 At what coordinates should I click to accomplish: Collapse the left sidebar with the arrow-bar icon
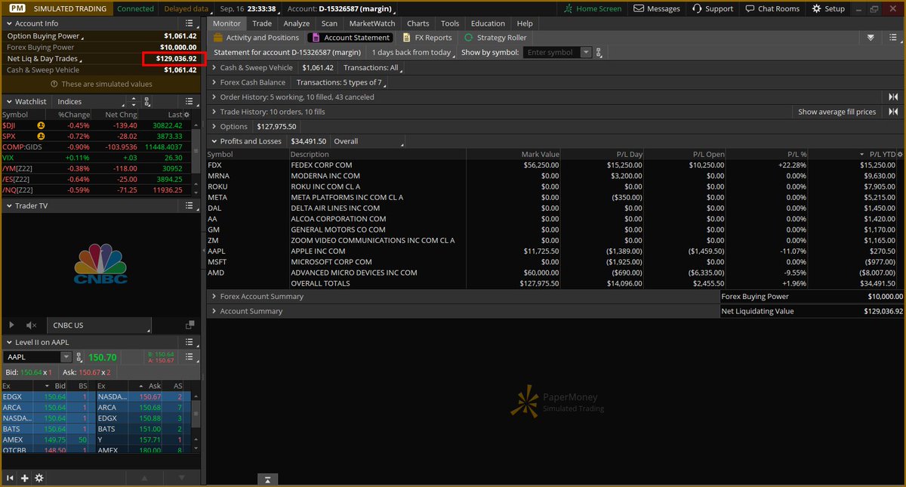[x=11, y=478]
